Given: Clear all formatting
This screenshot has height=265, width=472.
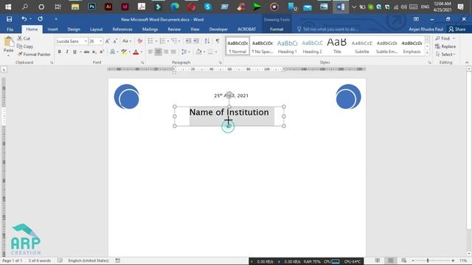Looking at the screenshot, I should click(x=139, y=41).
